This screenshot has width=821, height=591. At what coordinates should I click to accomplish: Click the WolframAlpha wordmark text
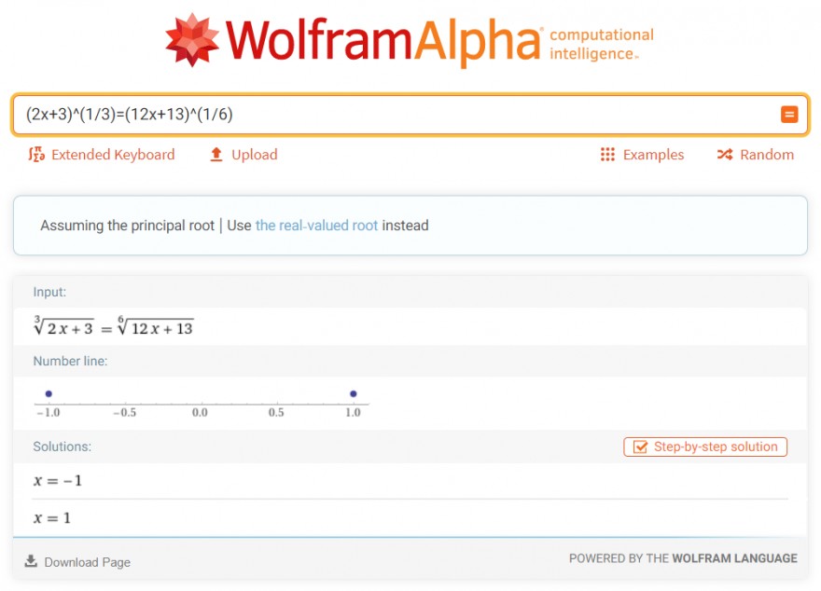(x=383, y=42)
